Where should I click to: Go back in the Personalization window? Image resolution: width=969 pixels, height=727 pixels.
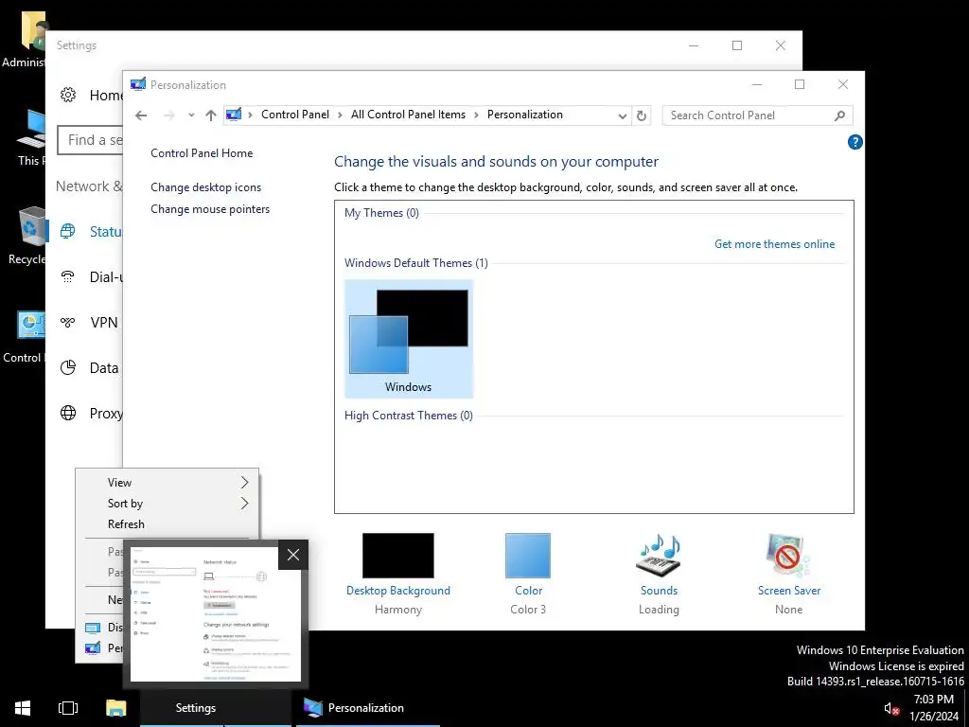(141, 115)
